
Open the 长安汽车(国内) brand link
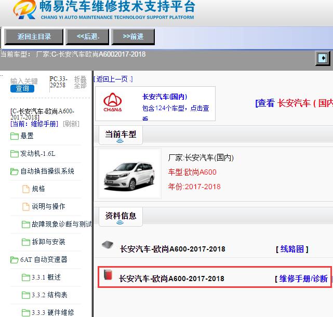point(165,97)
